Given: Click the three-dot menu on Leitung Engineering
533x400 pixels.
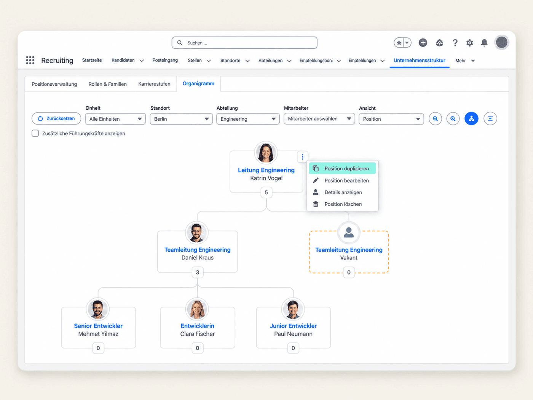Looking at the screenshot, I should 302,157.
